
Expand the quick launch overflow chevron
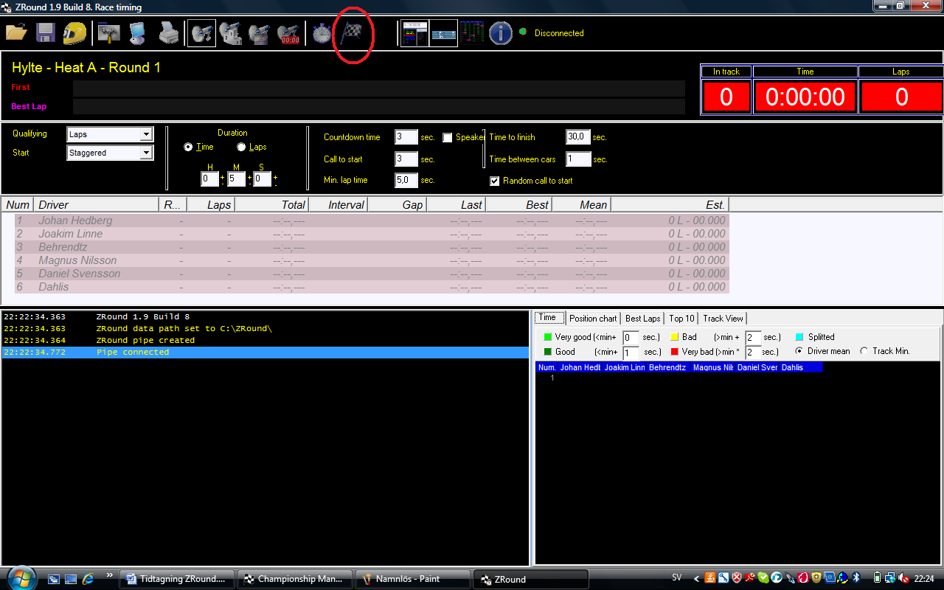110,575
